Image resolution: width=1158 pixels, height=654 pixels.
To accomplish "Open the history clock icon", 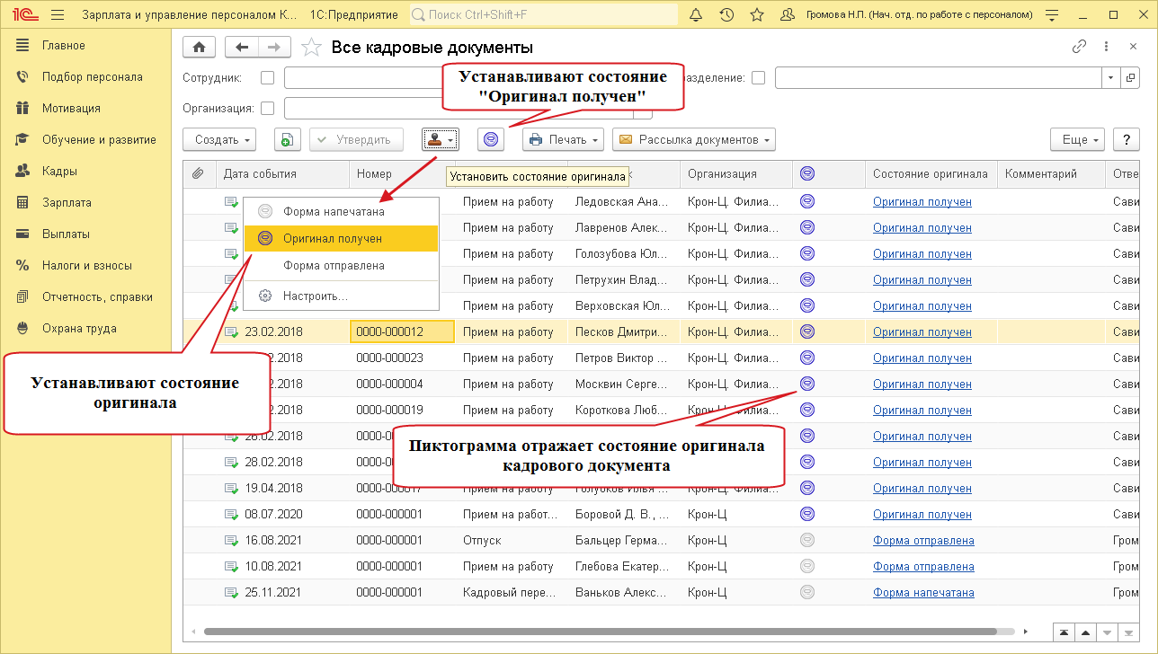I will (x=726, y=15).
